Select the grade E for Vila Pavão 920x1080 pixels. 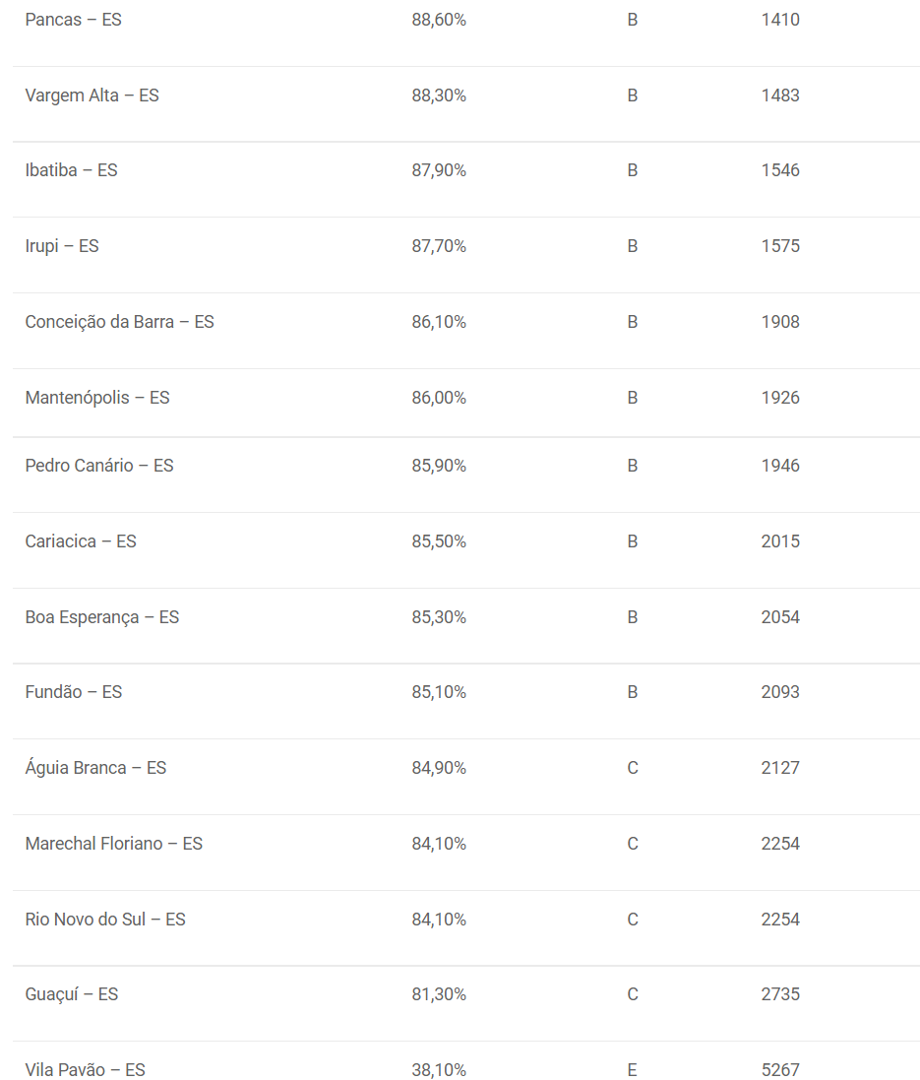click(632, 1070)
